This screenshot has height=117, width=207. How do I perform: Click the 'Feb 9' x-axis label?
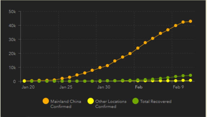tap(178, 87)
